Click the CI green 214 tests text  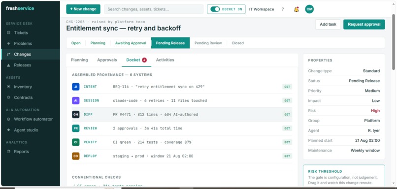coord(152,142)
